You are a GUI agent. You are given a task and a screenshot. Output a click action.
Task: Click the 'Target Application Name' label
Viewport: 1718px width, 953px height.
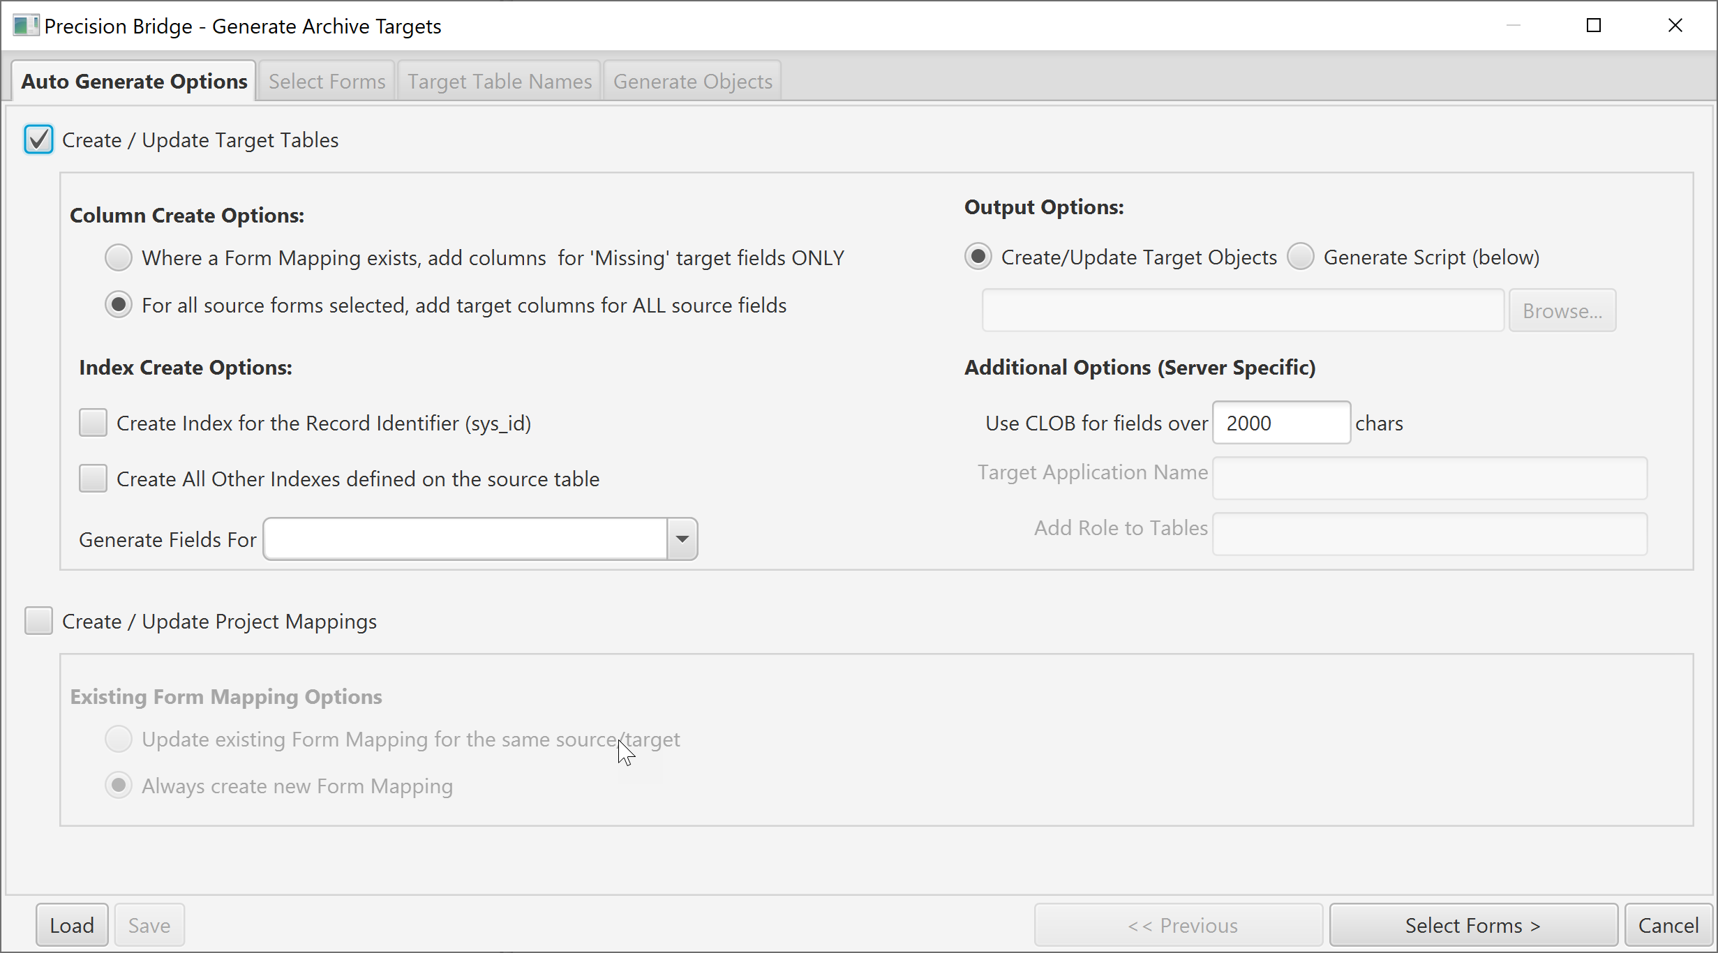click(1092, 472)
